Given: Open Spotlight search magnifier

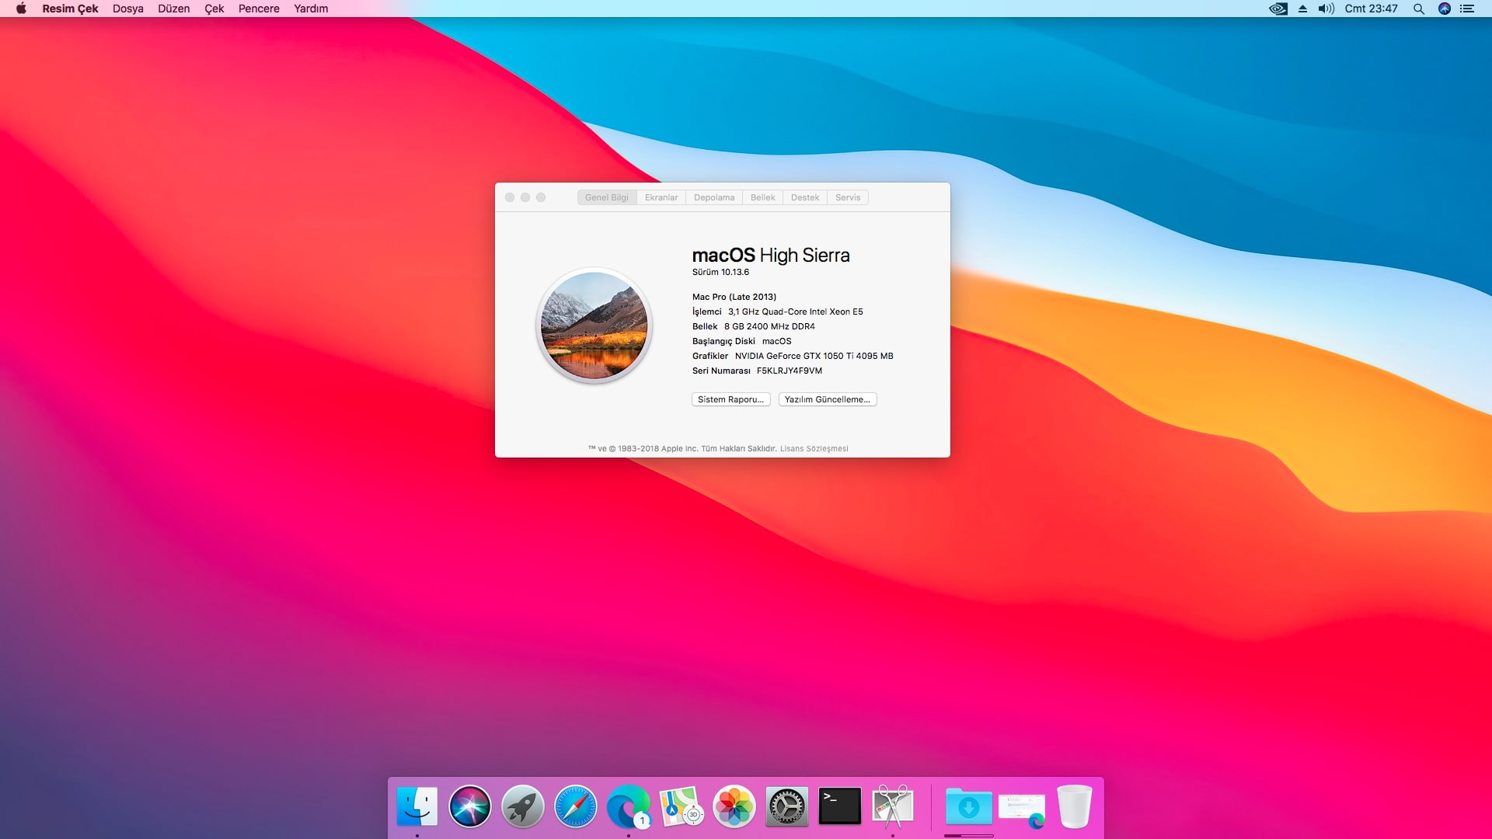Looking at the screenshot, I should coord(1418,9).
